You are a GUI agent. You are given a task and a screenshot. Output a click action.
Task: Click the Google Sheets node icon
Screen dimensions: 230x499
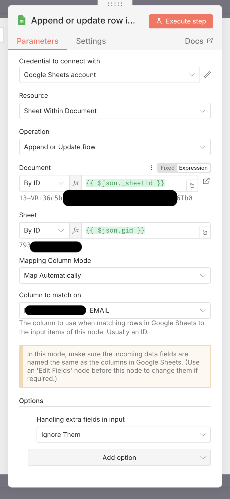click(22, 20)
